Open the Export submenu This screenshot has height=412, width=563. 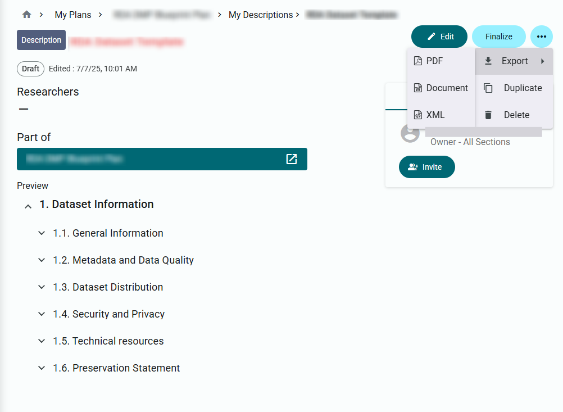(514, 61)
